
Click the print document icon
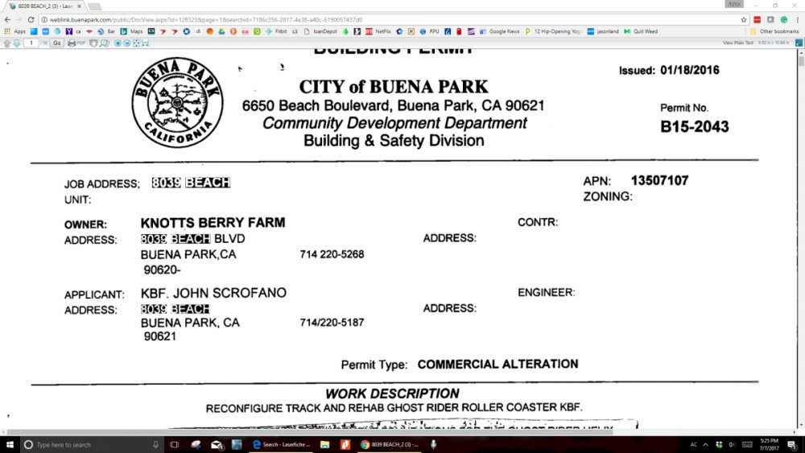click(x=72, y=43)
